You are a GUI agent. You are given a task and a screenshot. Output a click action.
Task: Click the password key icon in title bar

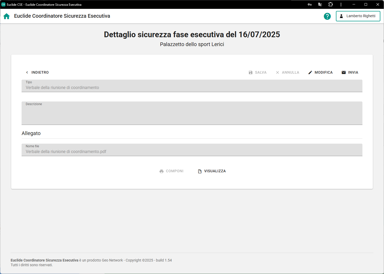tap(310, 4)
